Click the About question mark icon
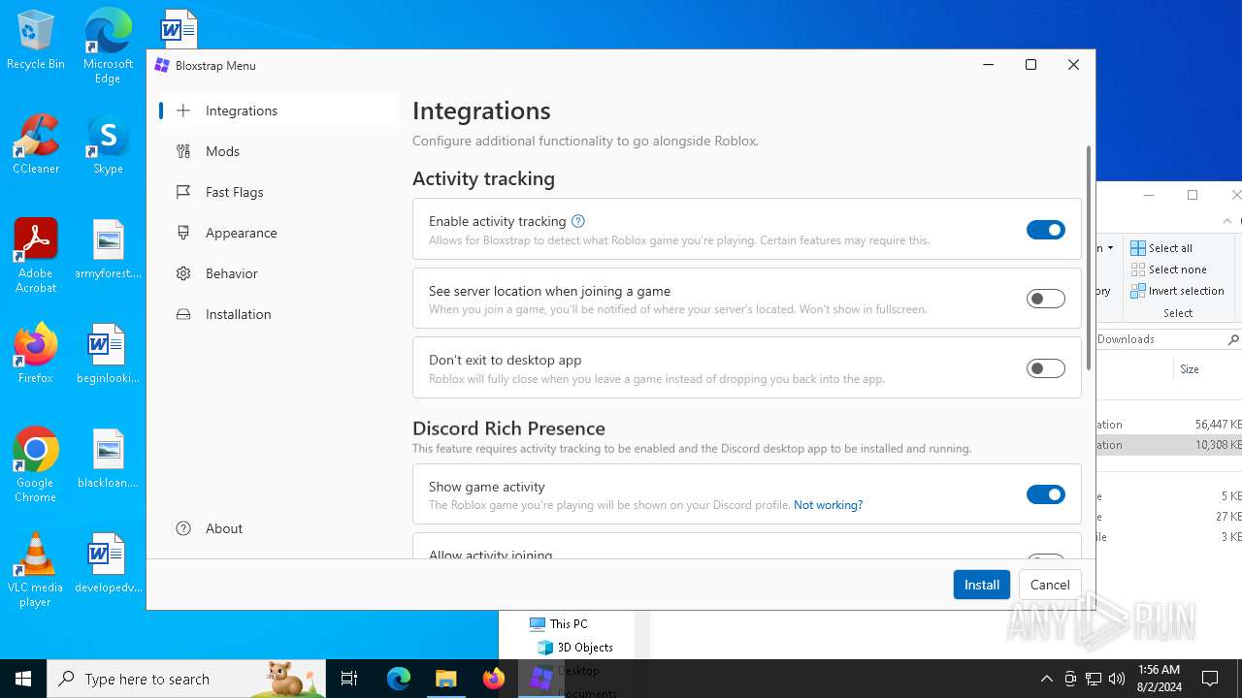This screenshot has height=698, width=1242. pyautogui.click(x=183, y=528)
